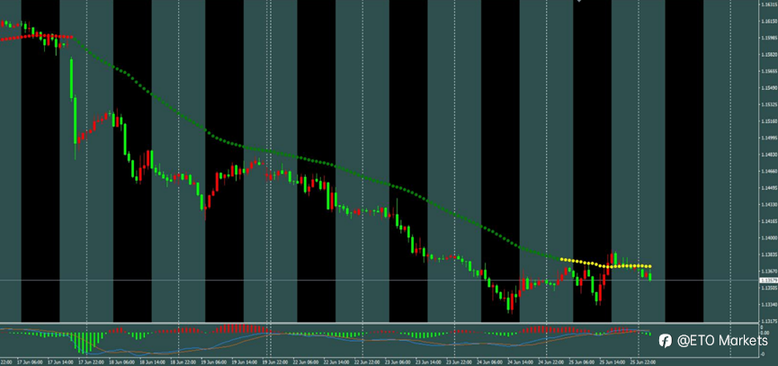The width and height of the screenshot is (778, 366).
Task: Click the 1.14165 price axis label
Action: click(769, 221)
